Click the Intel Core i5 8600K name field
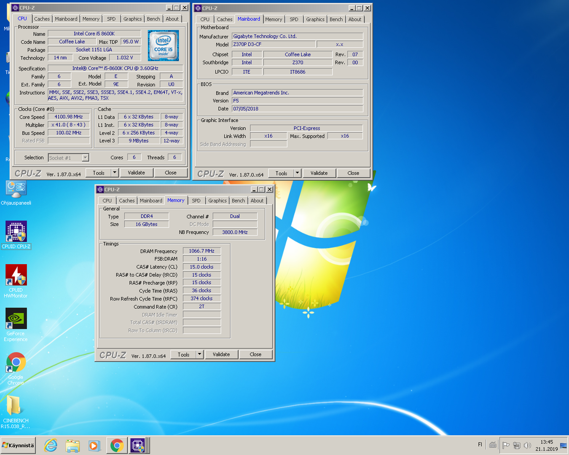The height and width of the screenshot is (455, 569). (94, 34)
